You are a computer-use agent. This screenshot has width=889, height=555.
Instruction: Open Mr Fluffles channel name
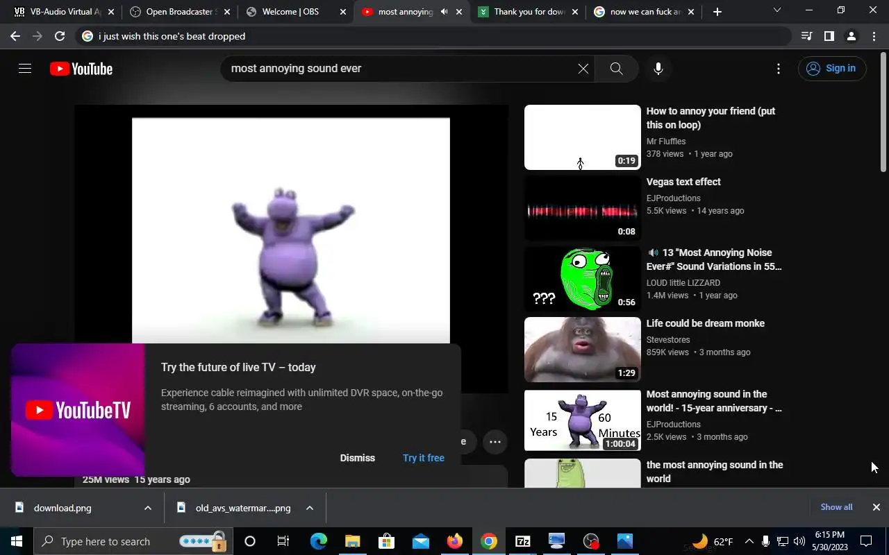tap(666, 142)
